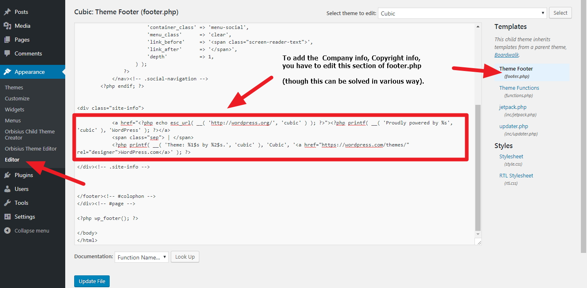Click the Look Up button

185,257
